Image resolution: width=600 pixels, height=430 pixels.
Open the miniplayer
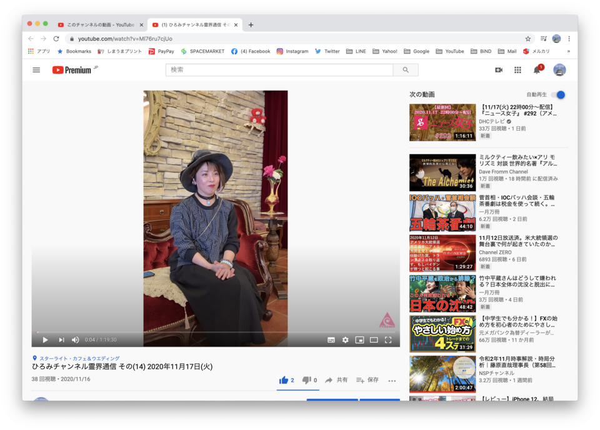click(359, 340)
